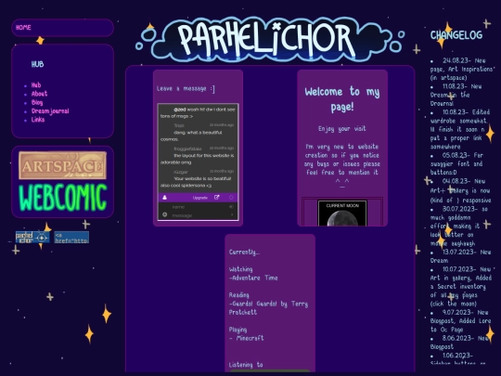
Task: Click the 30.07.2023 changelog entry
Action: click(x=460, y=226)
